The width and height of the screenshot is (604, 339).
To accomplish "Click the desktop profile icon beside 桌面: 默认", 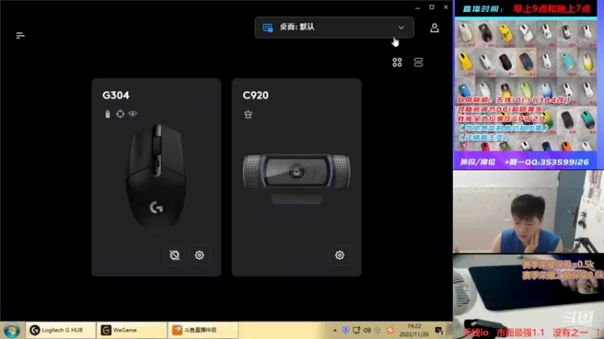I will coord(268,27).
